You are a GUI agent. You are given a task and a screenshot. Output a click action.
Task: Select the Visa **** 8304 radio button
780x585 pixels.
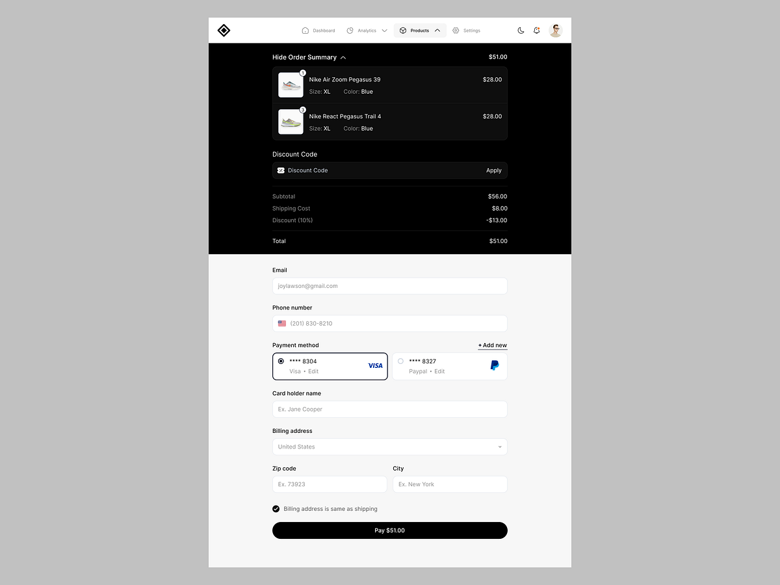pos(281,361)
